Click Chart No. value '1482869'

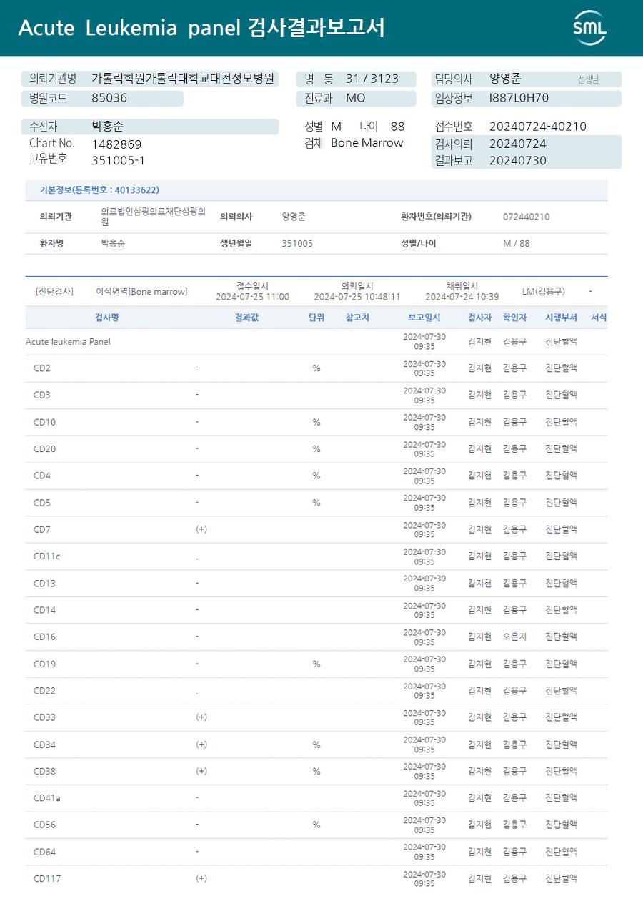[116, 144]
